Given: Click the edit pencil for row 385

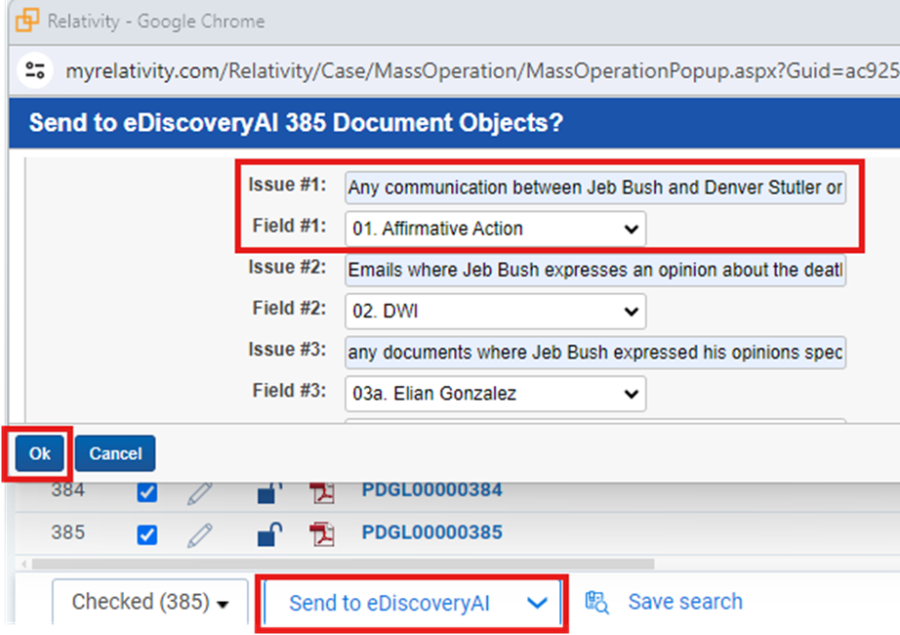Looking at the screenshot, I should click(x=200, y=535).
